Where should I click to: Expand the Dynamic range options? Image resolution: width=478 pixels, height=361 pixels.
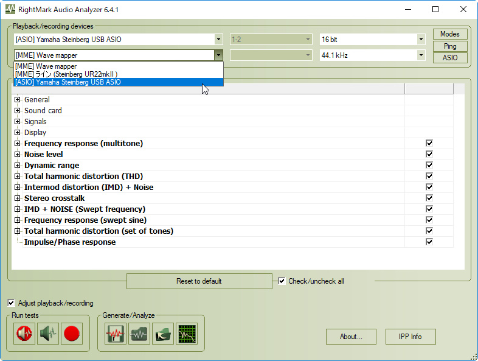(x=18, y=166)
